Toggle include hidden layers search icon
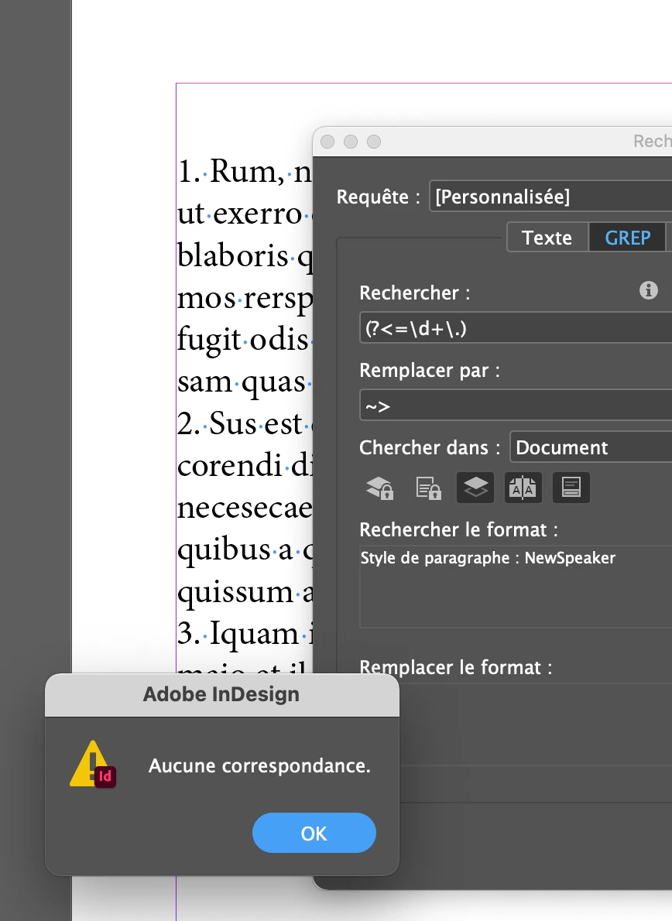This screenshot has height=921, width=672. (475, 488)
